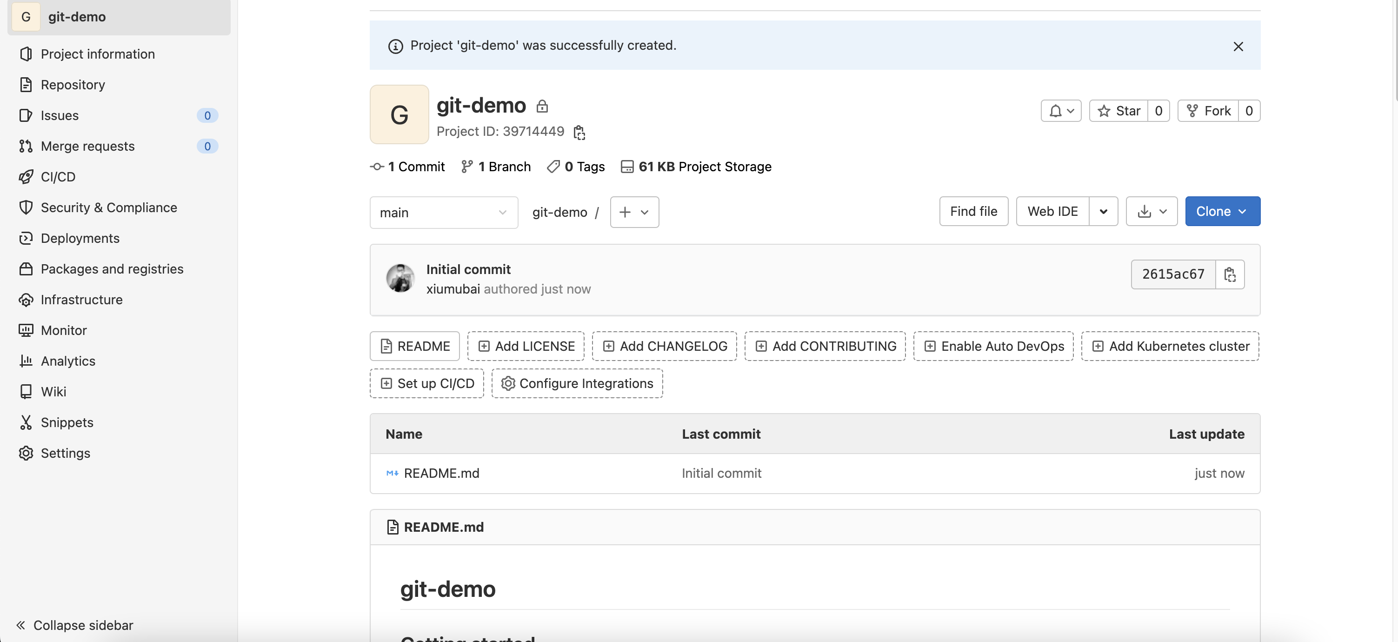The image size is (1398, 642).
Task: Open Snippets via scissors icon
Action: click(x=26, y=422)
